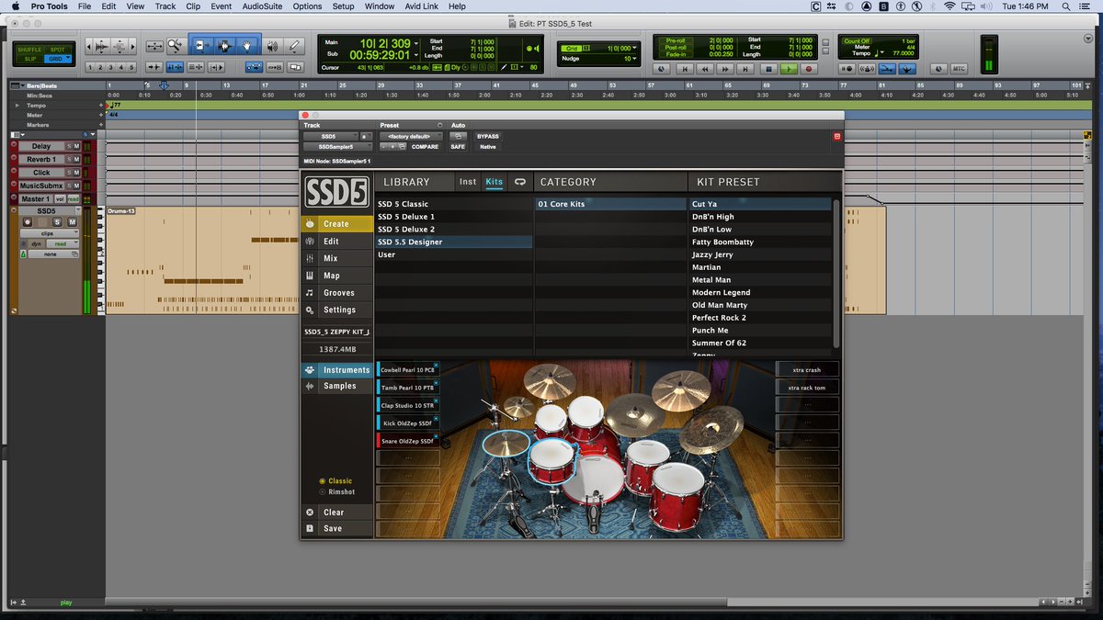This screenshot has width=1103, height=620.
Task: Switch to the Inst tab in the Library
Action: 468,181
